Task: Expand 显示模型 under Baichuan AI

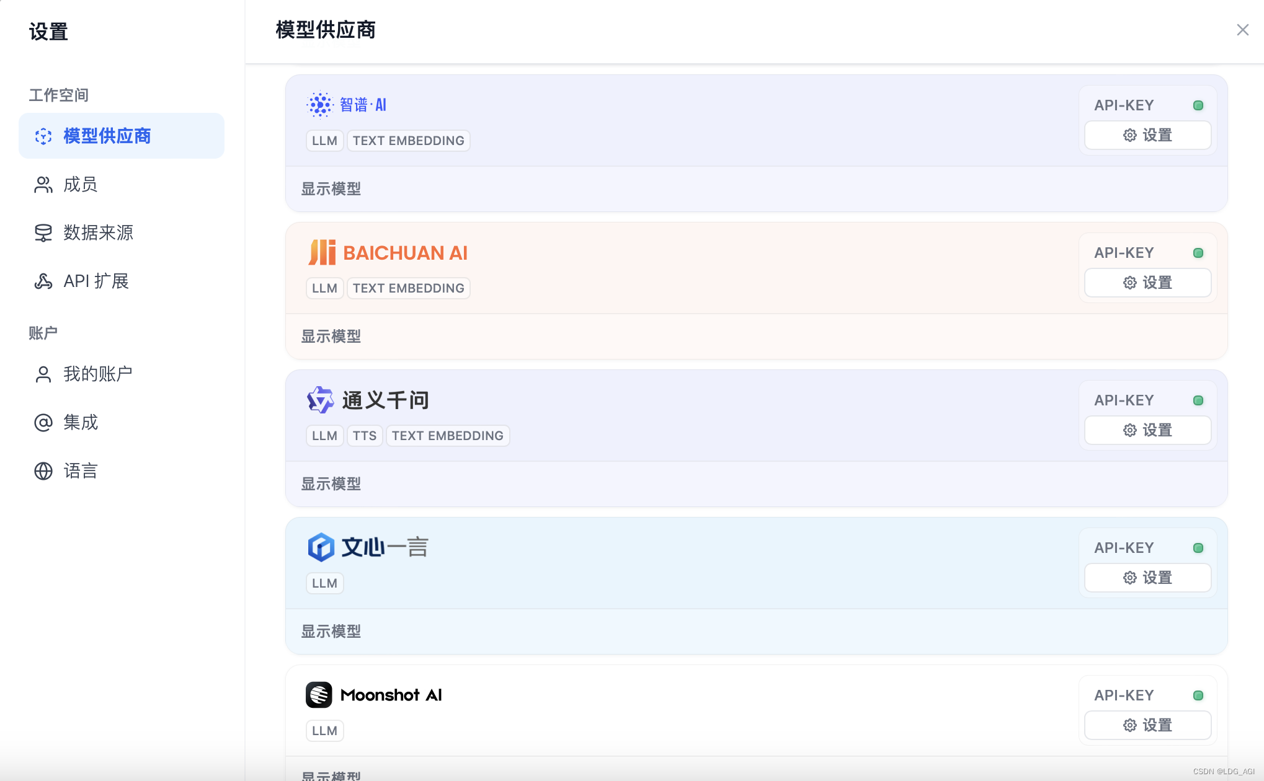Action: point(331,337)
